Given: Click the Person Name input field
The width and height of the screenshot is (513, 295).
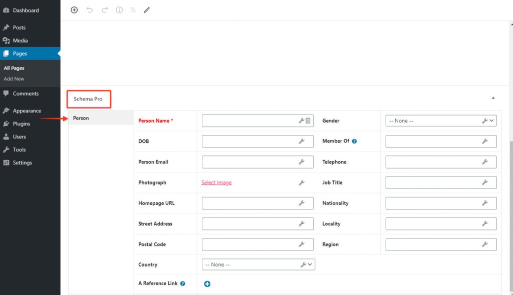Looking at the screenshot, I should [x=249, y=121].
